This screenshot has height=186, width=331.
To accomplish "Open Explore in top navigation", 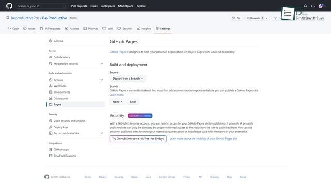I will click(x=141, y=6).
